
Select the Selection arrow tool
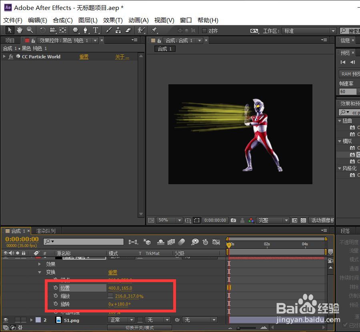click(x=10, y=30)
